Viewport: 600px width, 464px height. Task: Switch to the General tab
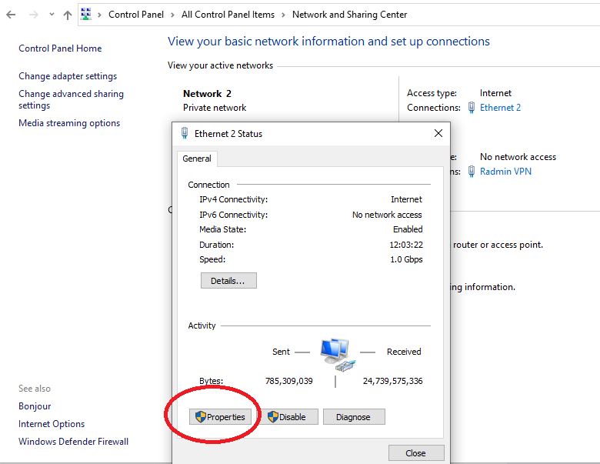click(x=197, y=159)
